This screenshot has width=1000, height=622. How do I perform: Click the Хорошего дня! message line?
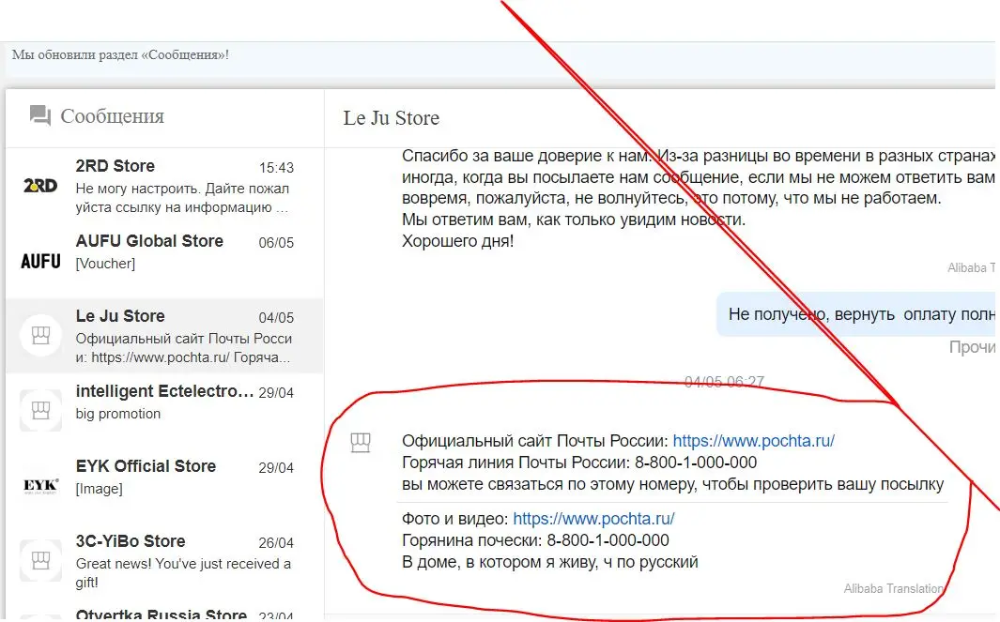(458, 241)
